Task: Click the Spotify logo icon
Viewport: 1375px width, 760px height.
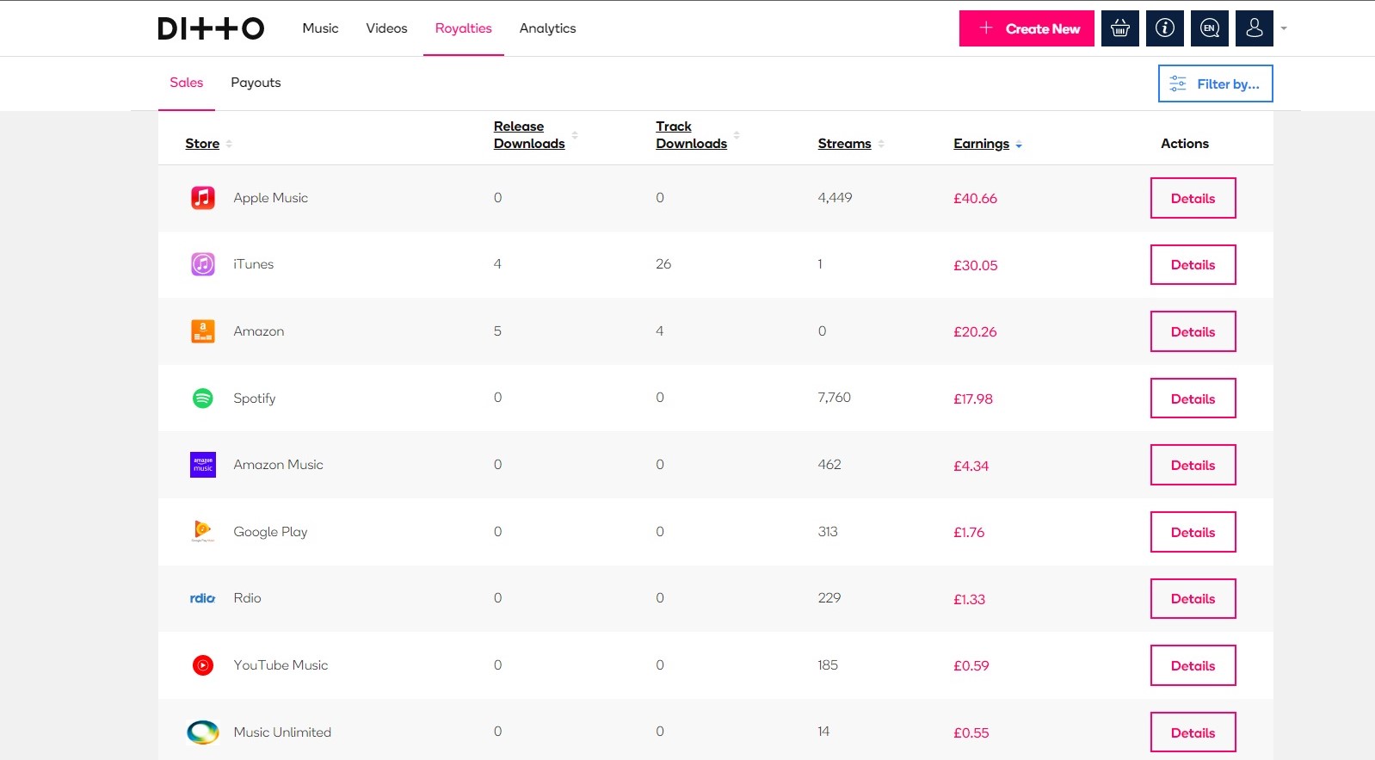Action: coord(202,399)
